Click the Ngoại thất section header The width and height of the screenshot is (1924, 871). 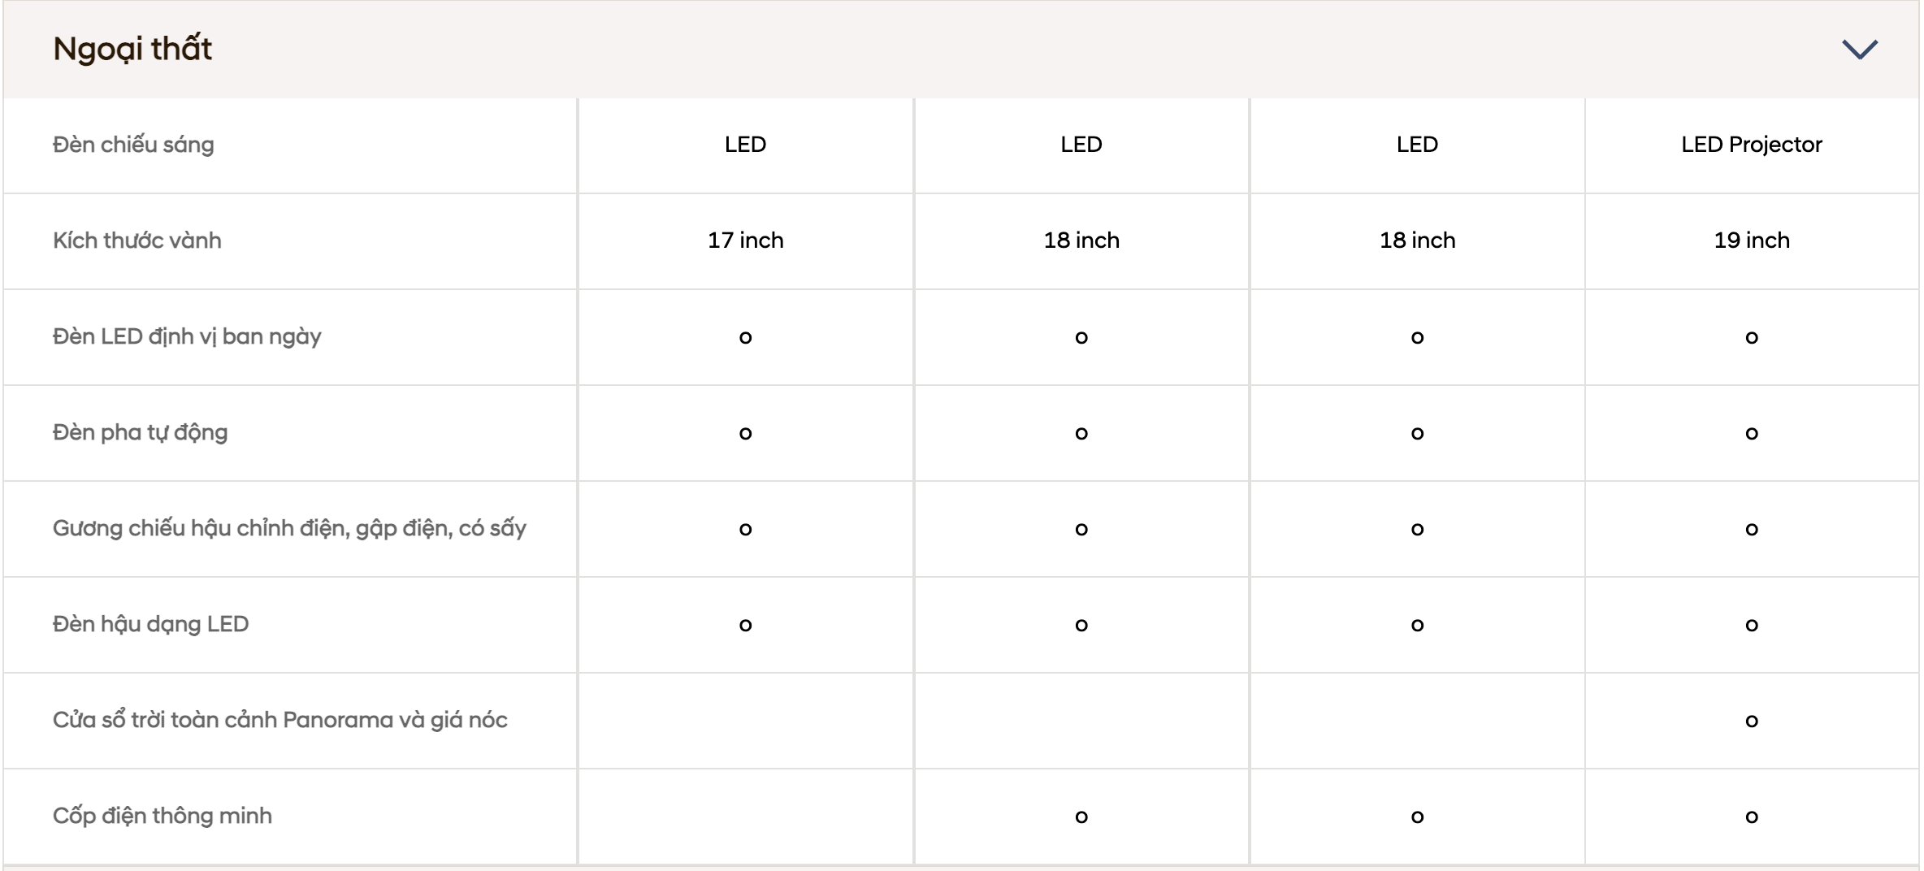point(961,50)
